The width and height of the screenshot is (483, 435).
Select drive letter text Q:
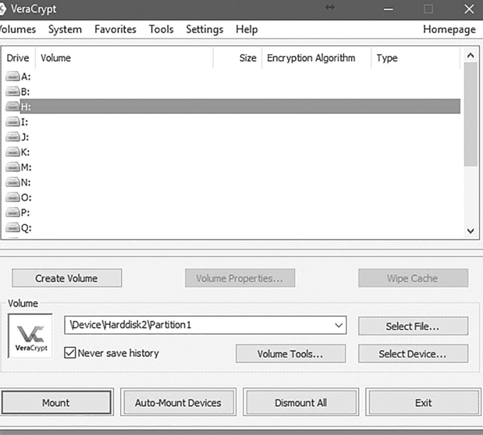tap(26, 228)
